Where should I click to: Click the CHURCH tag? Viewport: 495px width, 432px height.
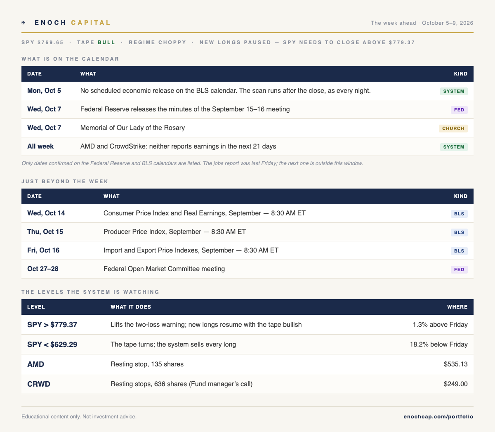453,128
